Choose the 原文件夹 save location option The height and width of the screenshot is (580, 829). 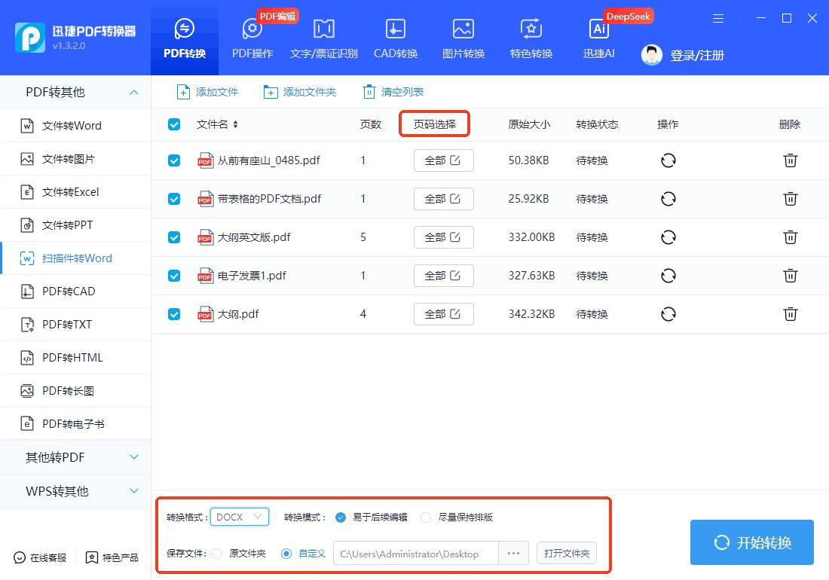pyautogui.click(x=217, y=554)
